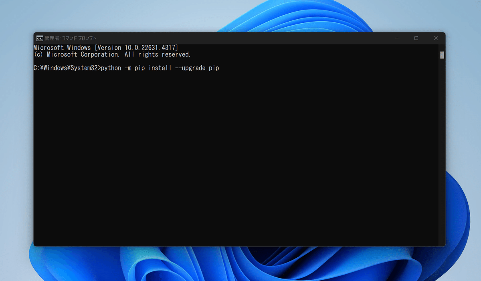Click the python -m pip install command text
Viewport: 481px width, 281px height.
[160, 68]
